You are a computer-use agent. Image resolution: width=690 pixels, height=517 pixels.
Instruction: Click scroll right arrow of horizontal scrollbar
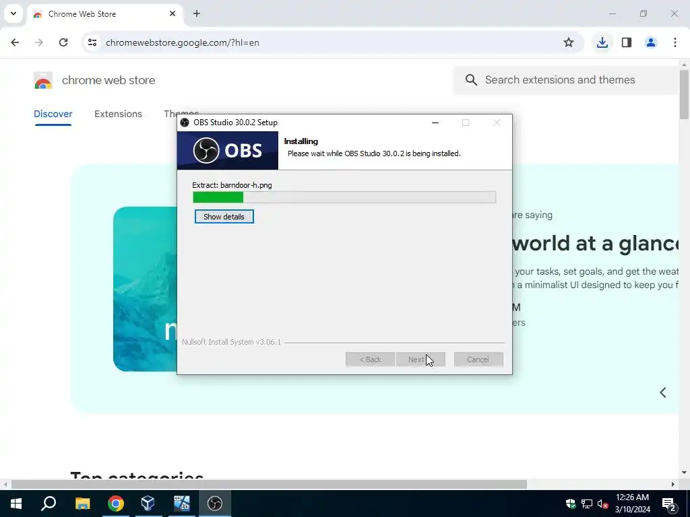tap(673, 484)
